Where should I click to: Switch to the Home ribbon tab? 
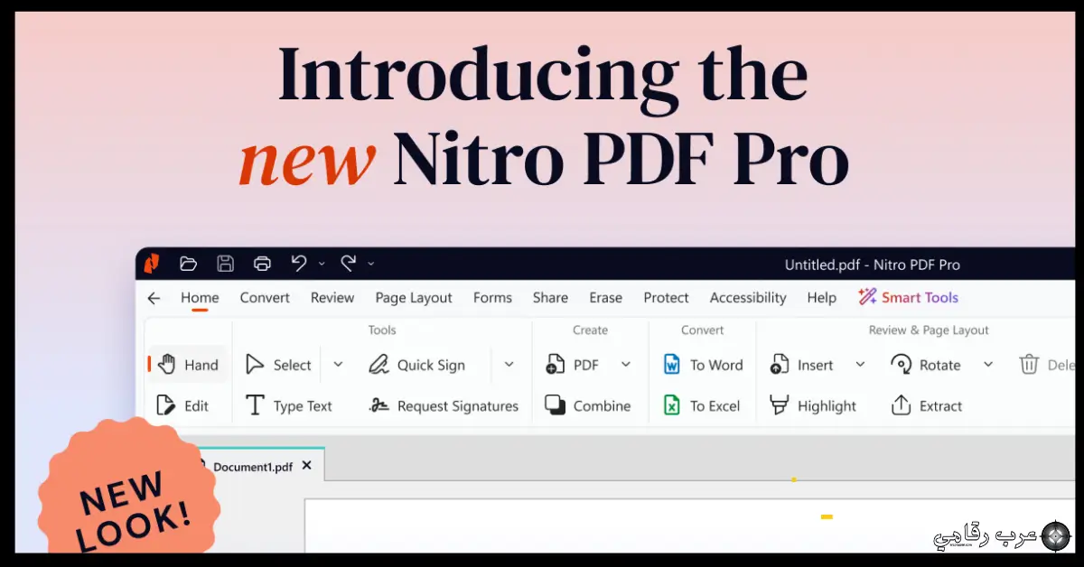pyautogui.click(x=200, y=298)
